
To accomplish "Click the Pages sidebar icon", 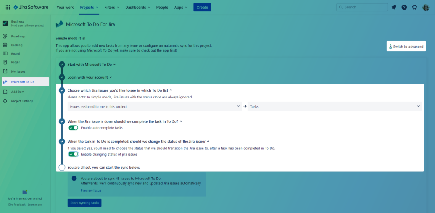I will (x=5, y=62).
